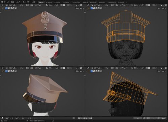
Task: Choose invert-selection mode icon in front solid-view viewport
Action: click(13, 8)
